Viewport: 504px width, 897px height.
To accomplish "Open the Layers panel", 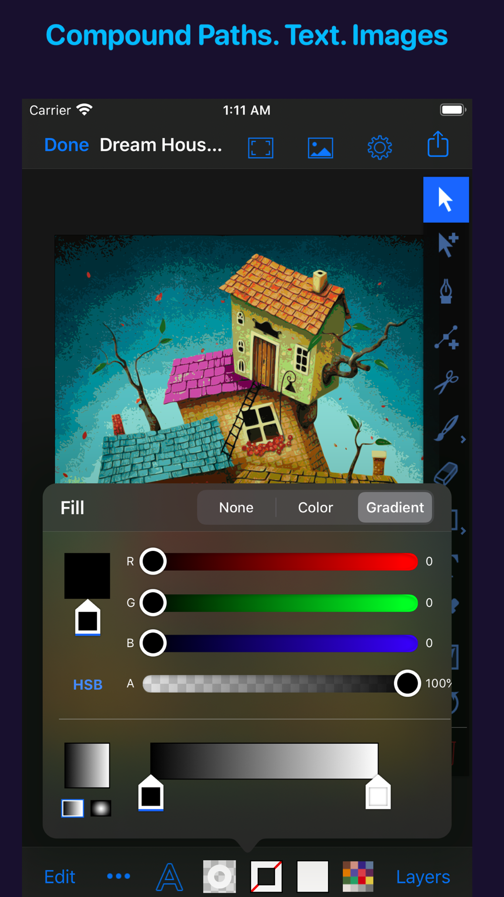I will (x=423, y=877).
